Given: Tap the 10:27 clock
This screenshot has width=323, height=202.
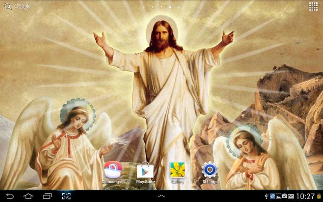Looking at the screenshot, I should [x=305, y=196].
